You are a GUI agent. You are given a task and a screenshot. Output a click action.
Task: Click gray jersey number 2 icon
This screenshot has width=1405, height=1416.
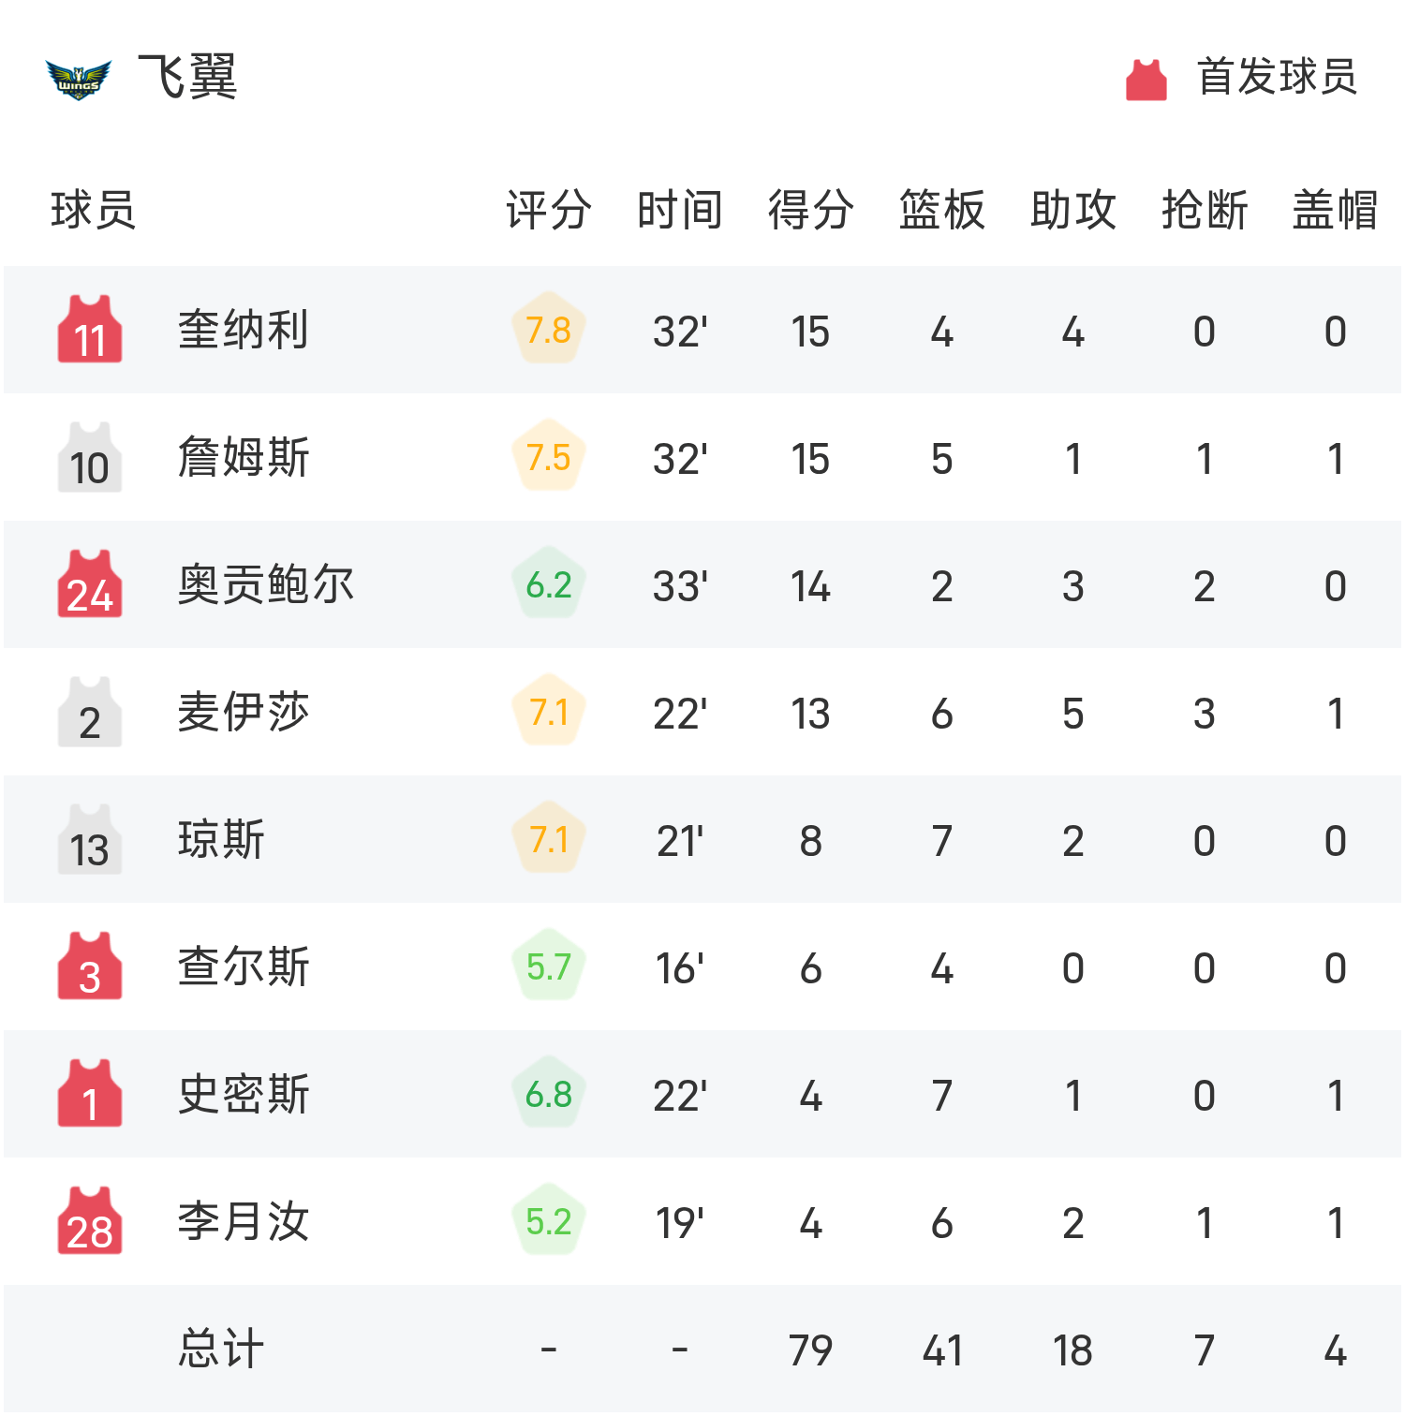pos(90,712)
